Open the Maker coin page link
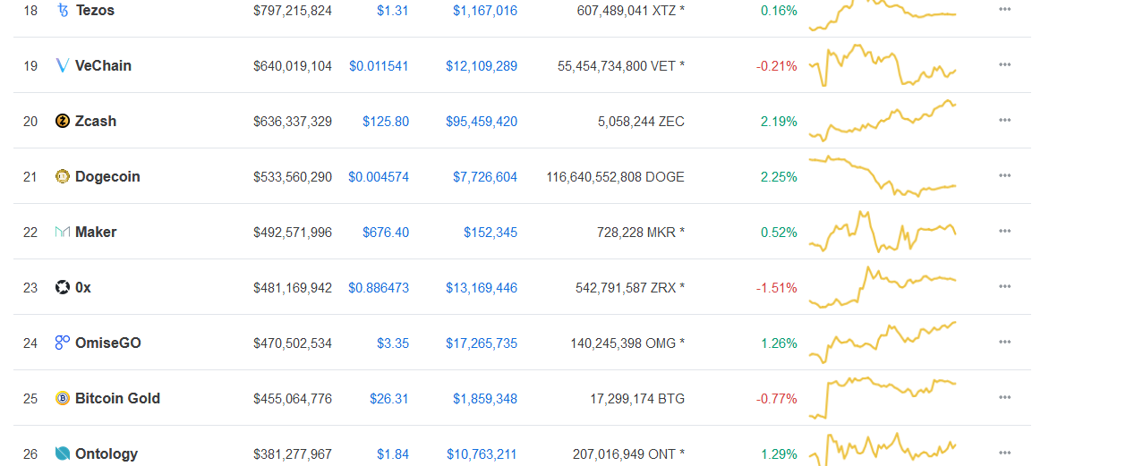The width and height of the screenshot is (1126, 466). click(96, 232)
